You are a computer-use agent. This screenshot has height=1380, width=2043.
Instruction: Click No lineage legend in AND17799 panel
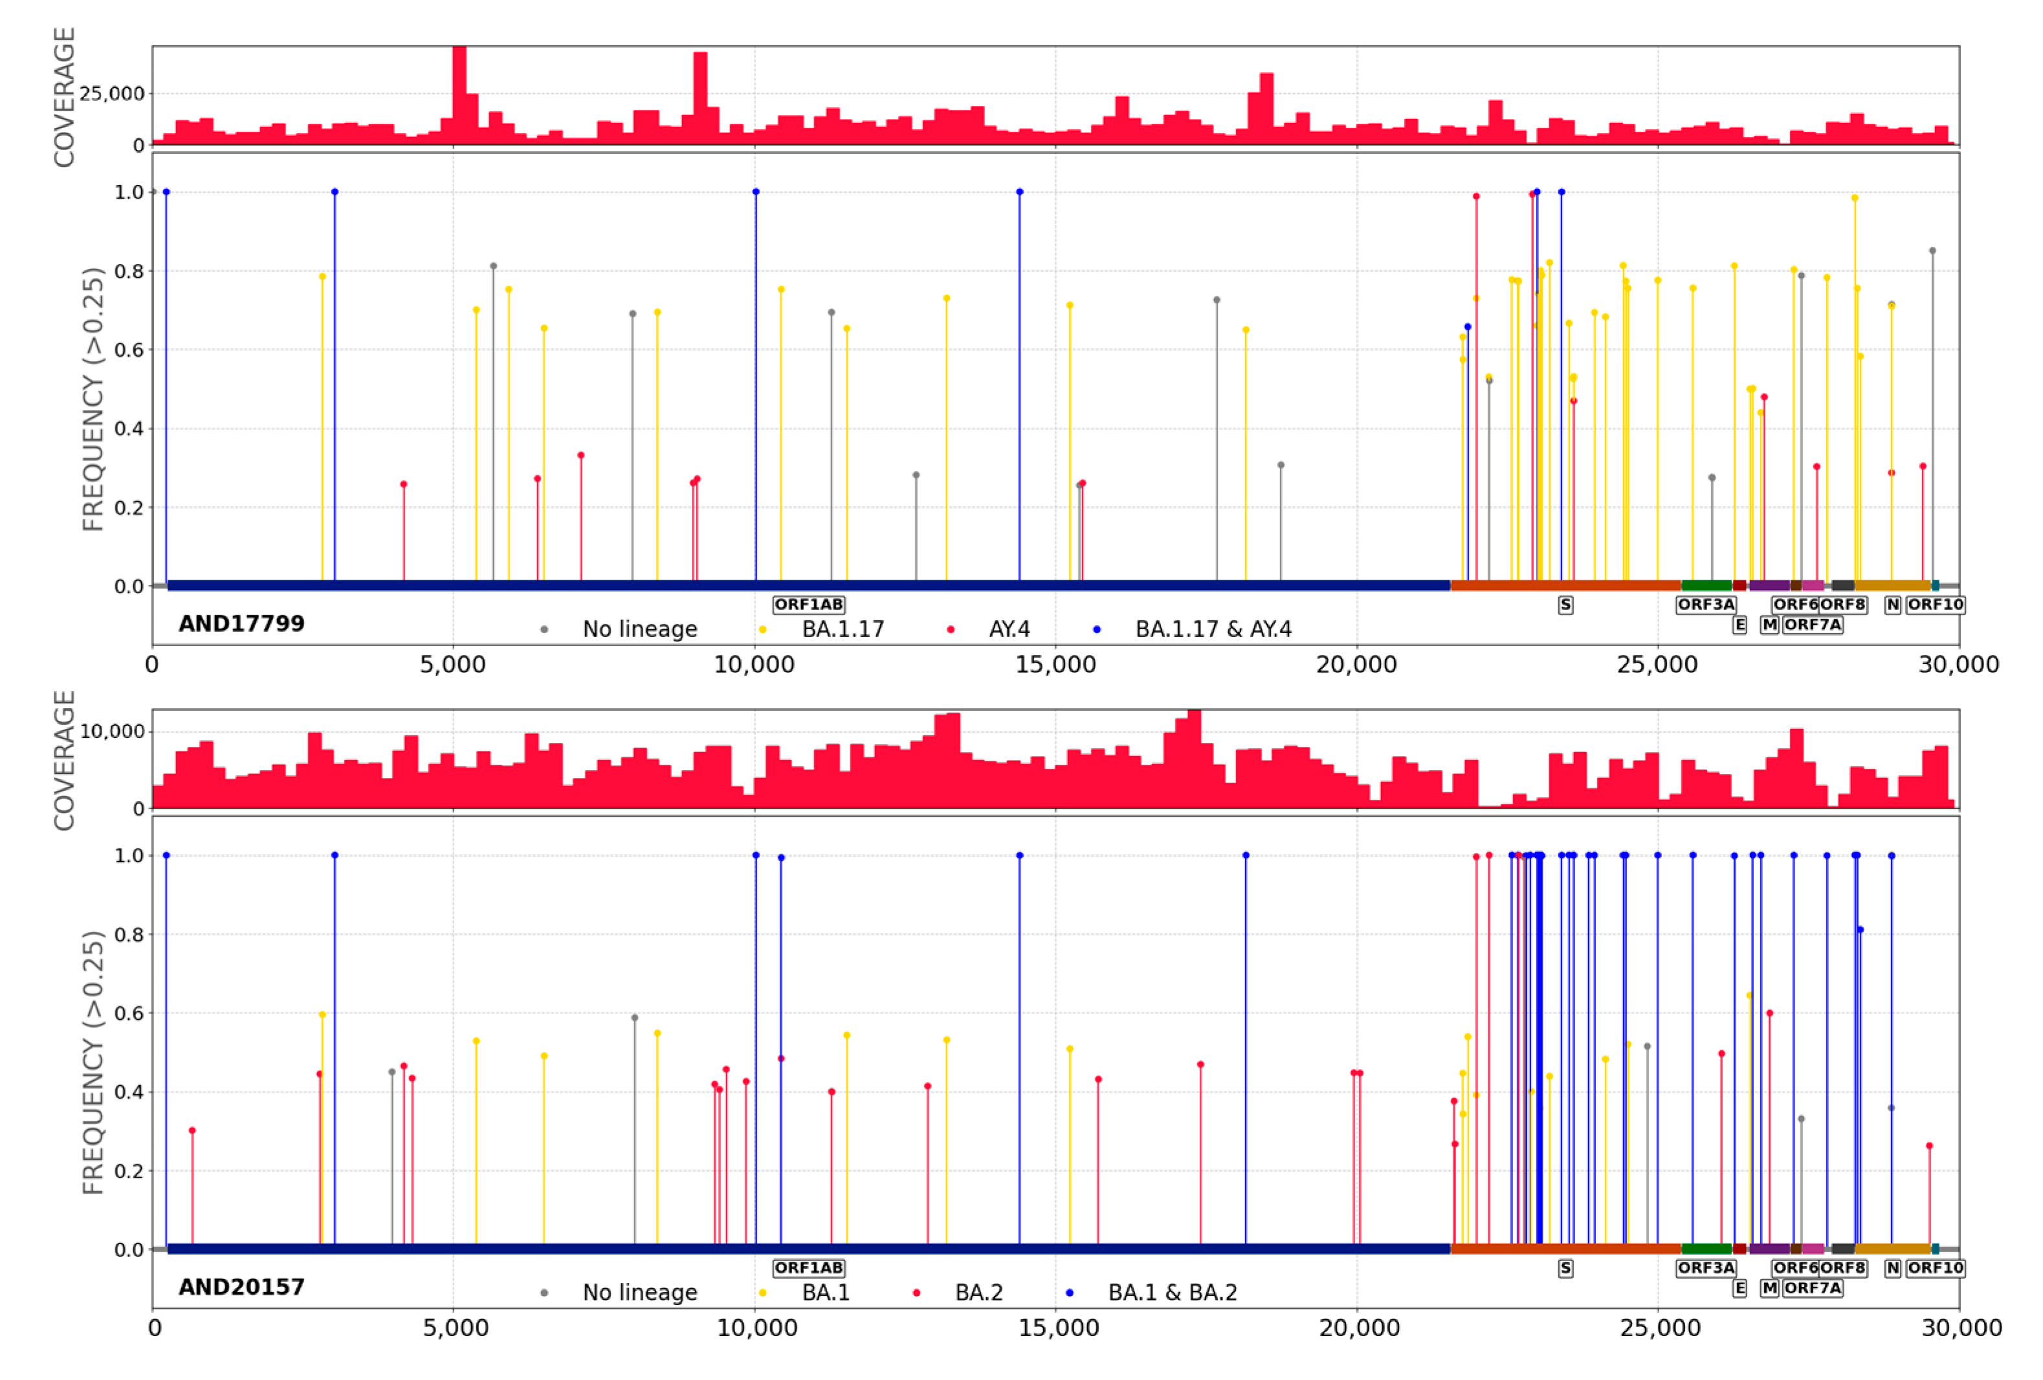pos(639,629)
